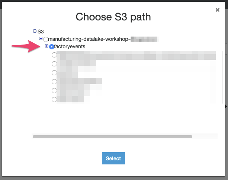Viewport: 228px width, 180px height.
Task: Pick the second radio button below factoryevents
Action: [x=54, y=64]
